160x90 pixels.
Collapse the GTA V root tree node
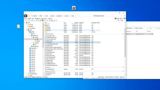click(x=25, y=23)
